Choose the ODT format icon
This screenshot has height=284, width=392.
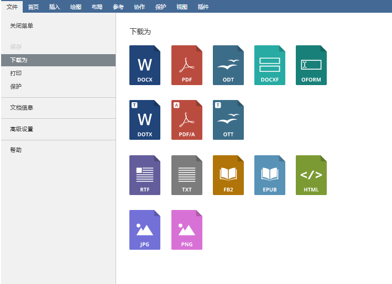[228, 65]
